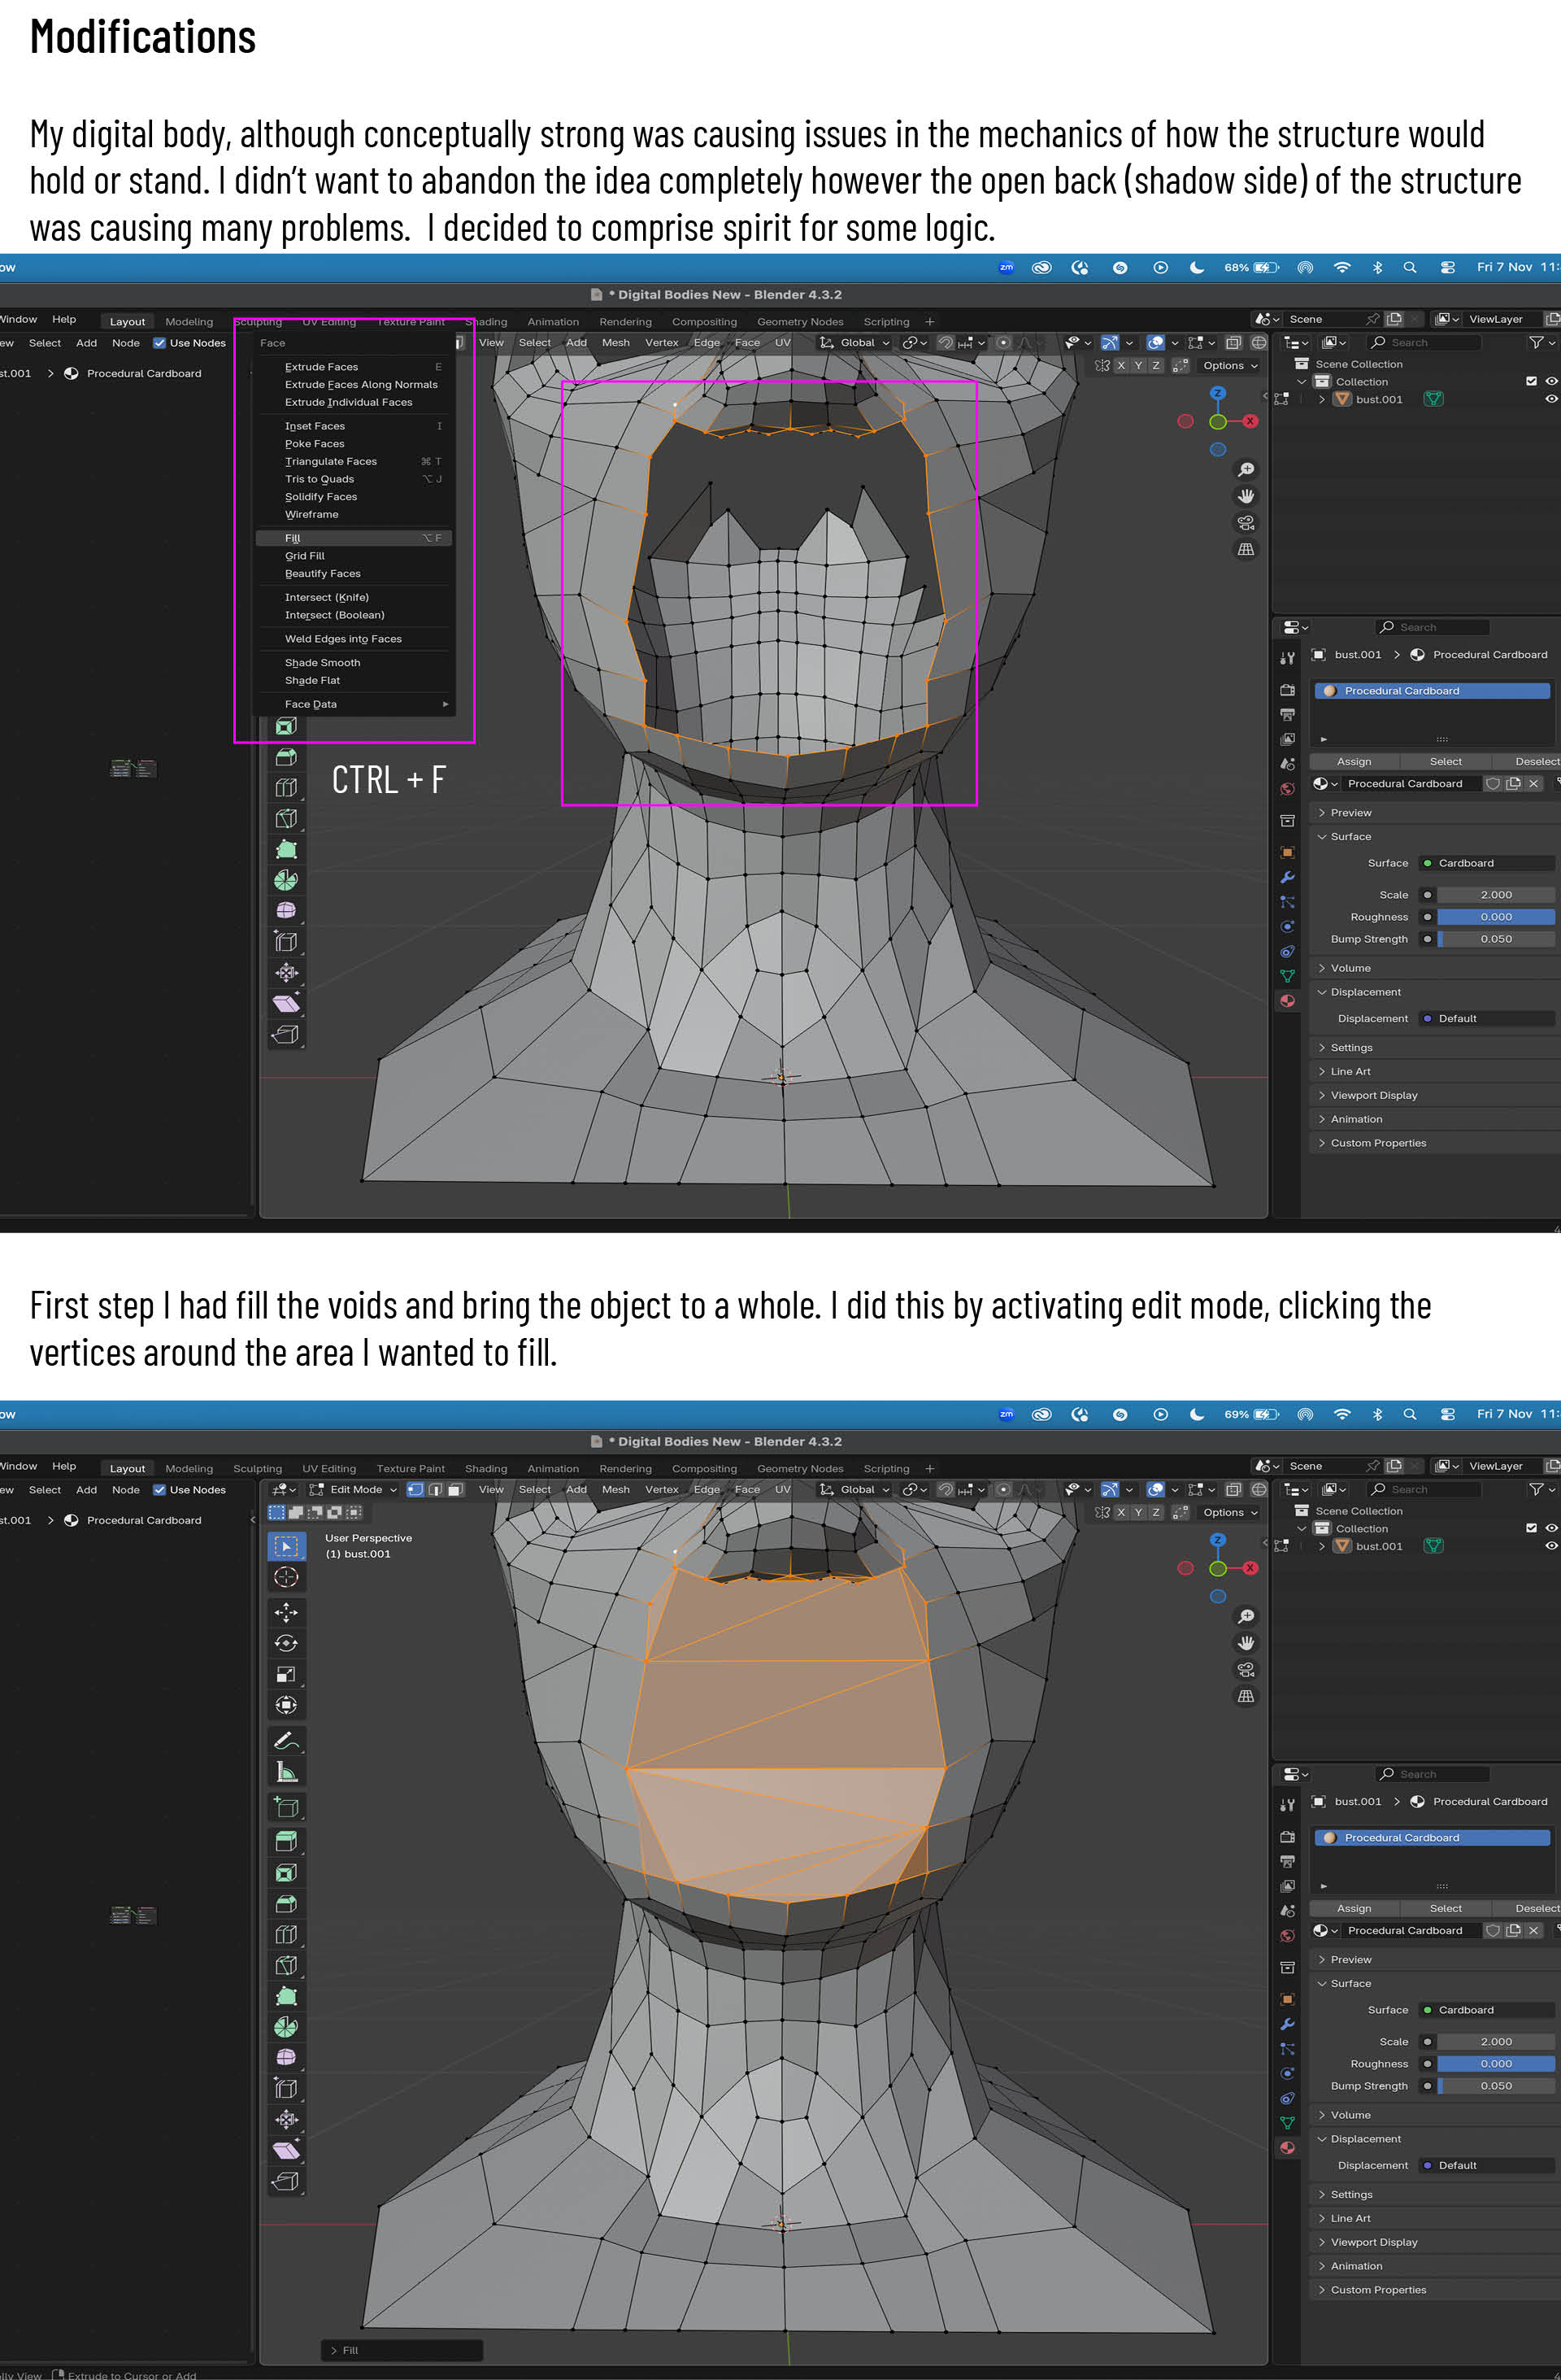Viewport: 1561px width, 2380px height.
Task: Click Triangulate Faces in Face menu
Action: (x=331, y=461)
